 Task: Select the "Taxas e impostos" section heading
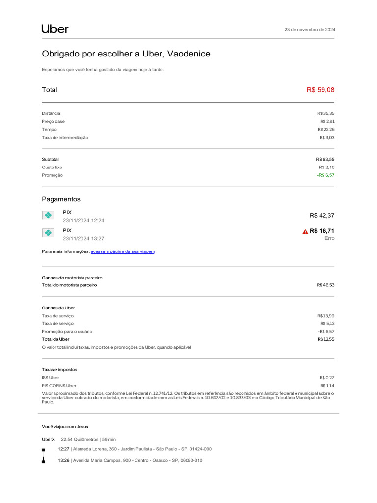tap(59, 370)
